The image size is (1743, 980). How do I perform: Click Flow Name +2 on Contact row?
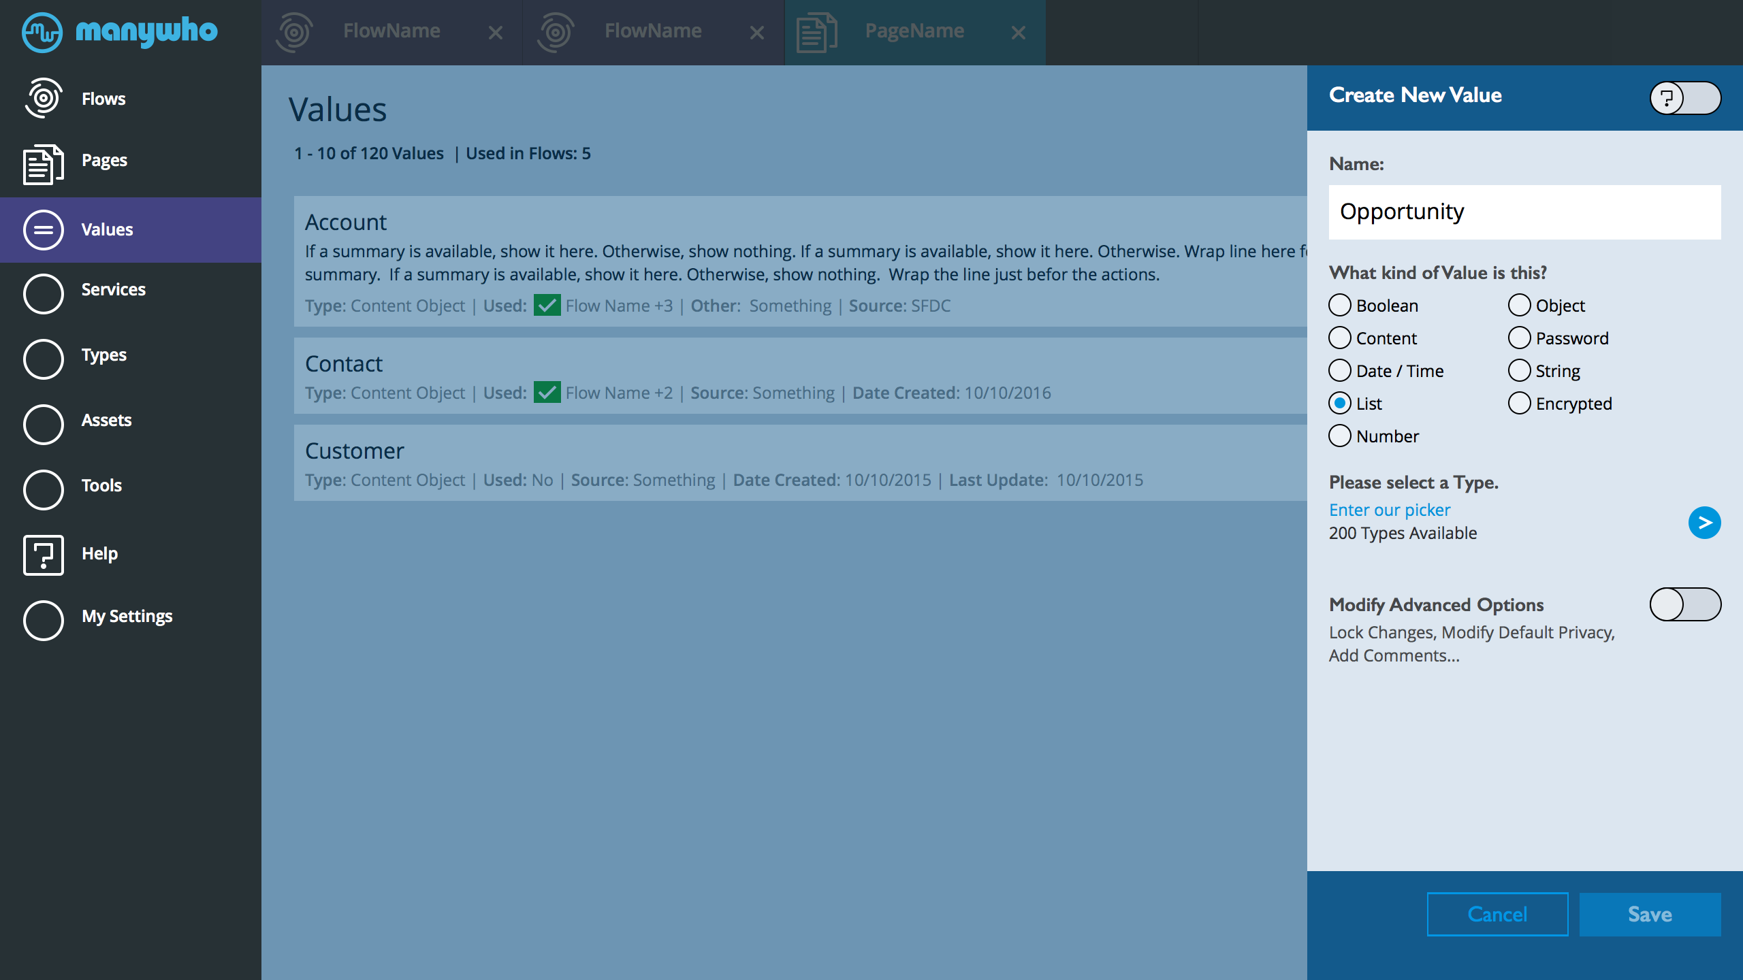619,393
